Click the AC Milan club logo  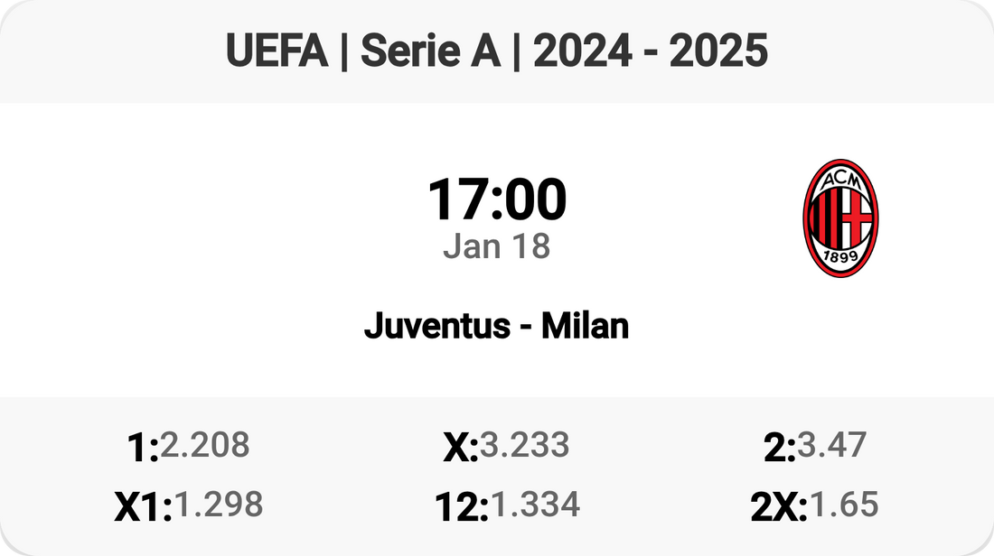tap(840, 218)
